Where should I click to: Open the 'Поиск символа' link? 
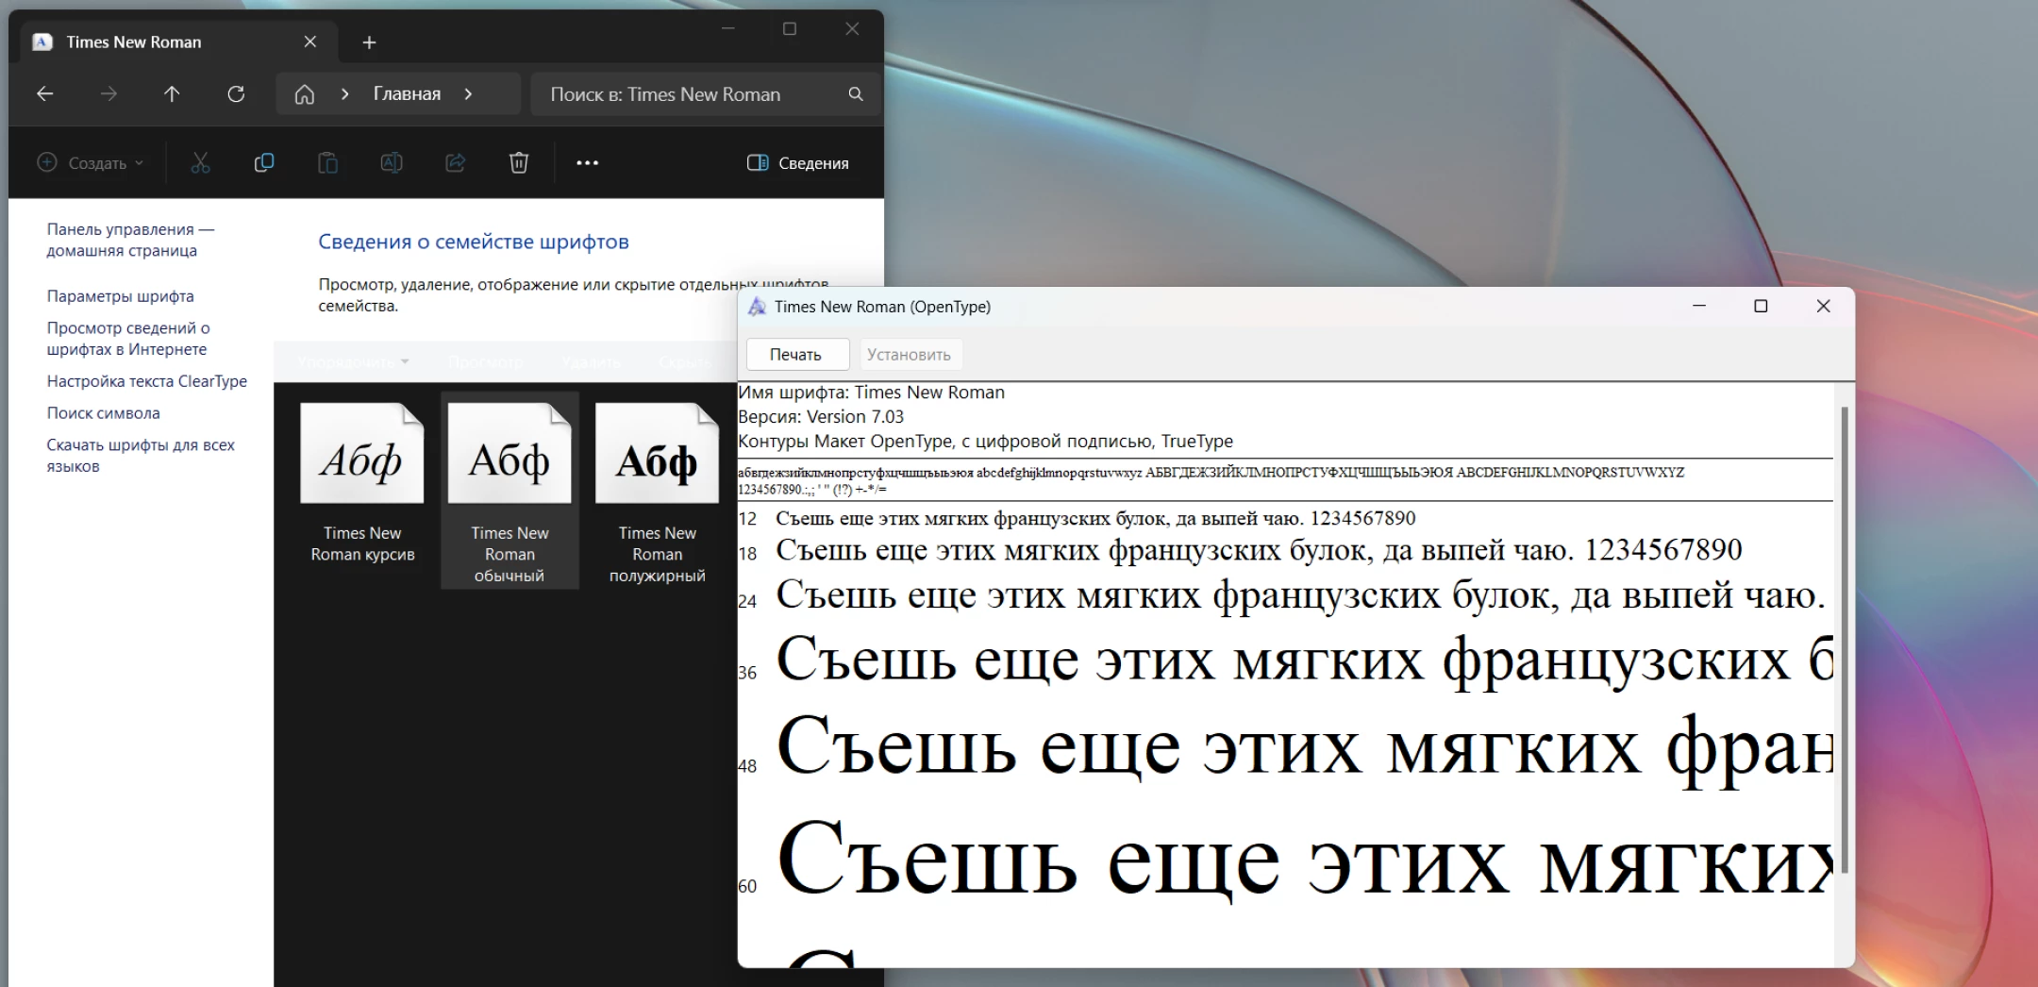(104, 413)
